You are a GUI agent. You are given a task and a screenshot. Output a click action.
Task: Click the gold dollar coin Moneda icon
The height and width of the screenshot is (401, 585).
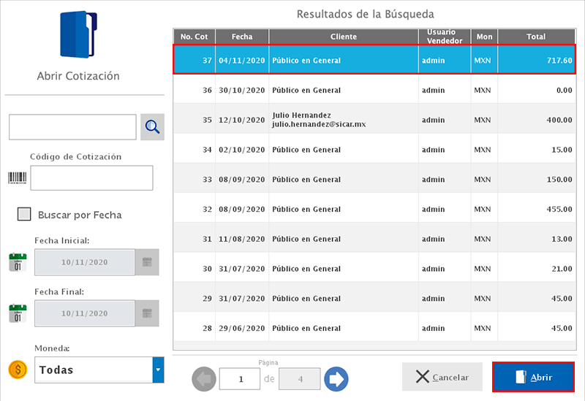pos(18,370)
